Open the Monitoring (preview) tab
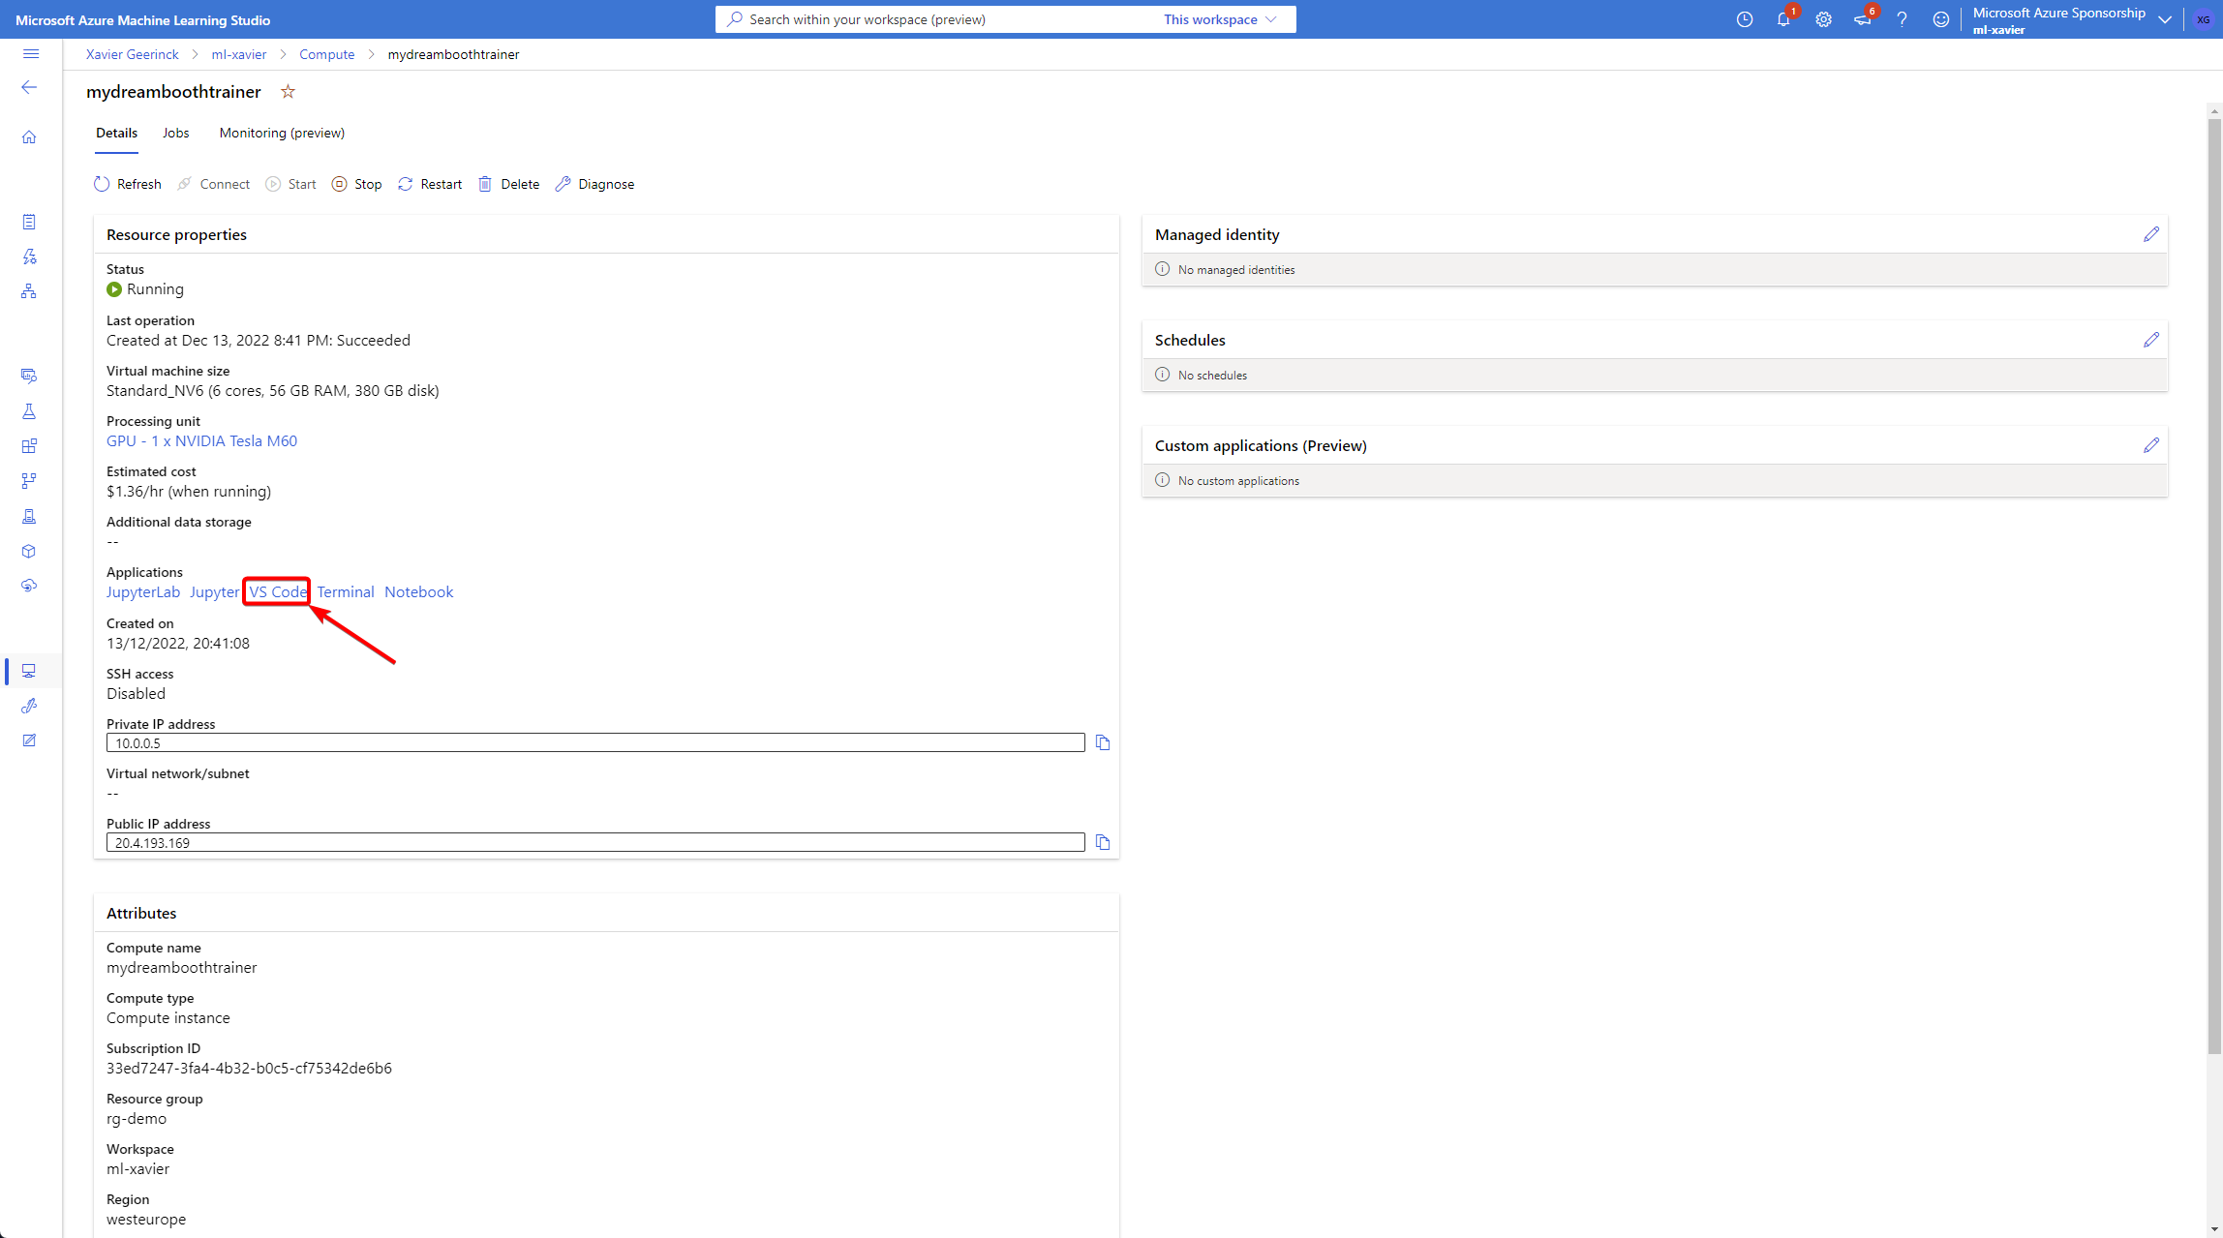Screen dimensions: 2223x1238 pos(282,133)
